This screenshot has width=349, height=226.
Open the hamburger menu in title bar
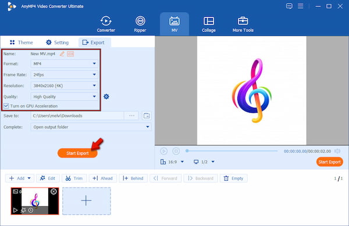pos(301,6)
